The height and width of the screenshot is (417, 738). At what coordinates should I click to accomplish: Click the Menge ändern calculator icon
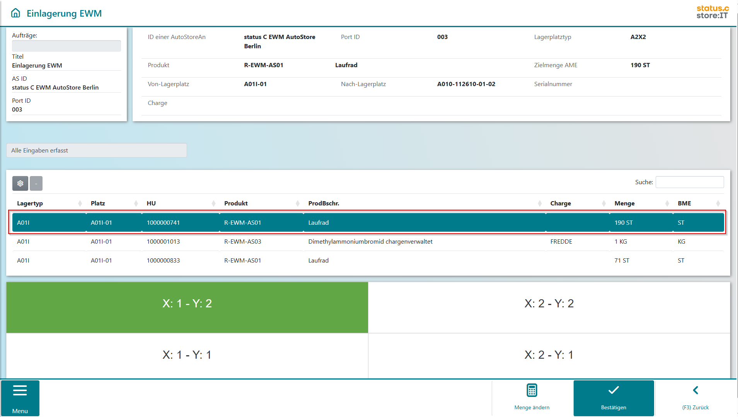(x=532, y=391)
